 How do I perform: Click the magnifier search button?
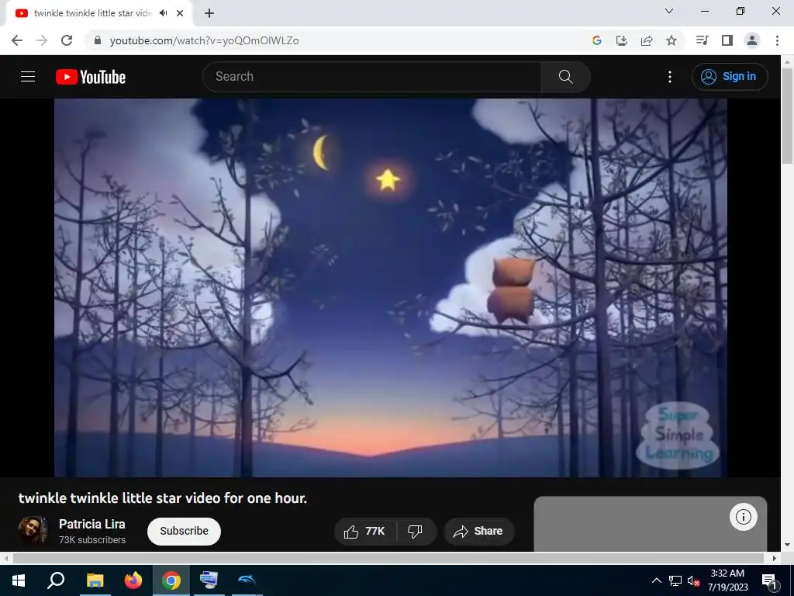point(565,77)
